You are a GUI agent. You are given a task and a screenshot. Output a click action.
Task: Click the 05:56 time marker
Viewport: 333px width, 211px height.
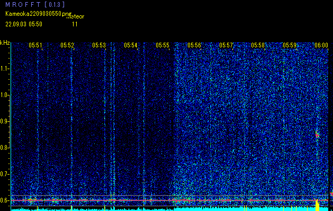tap(194, 45)
